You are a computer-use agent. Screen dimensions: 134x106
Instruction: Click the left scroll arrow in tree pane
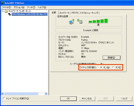point(3,93)
